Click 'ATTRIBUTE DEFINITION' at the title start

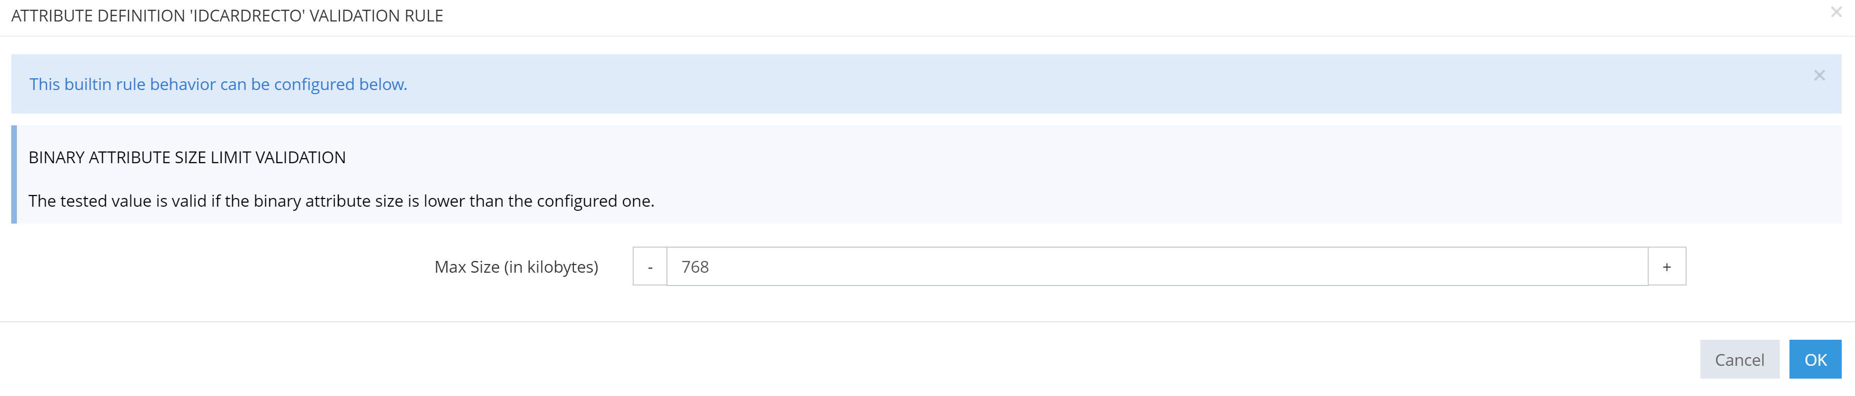click(x=98, y=16)
